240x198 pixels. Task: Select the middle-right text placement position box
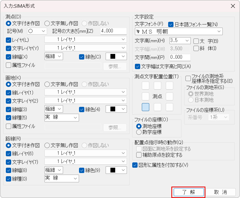click(169, 96)
